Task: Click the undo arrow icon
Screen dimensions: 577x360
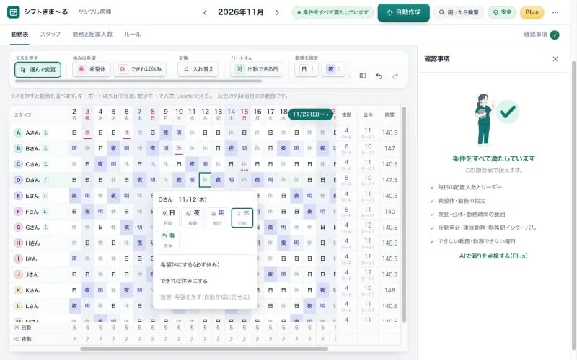Action: [379, 76]
